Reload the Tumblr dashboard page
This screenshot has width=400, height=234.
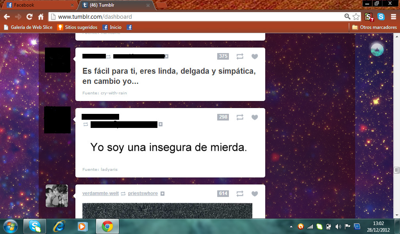coord(29,17)
